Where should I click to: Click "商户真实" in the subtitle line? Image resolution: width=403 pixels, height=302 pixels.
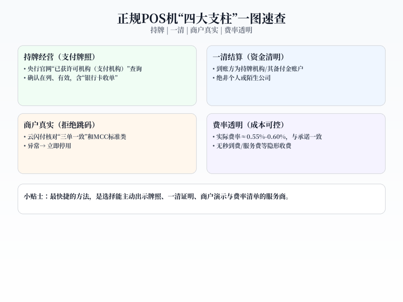(x=204, y=30)
